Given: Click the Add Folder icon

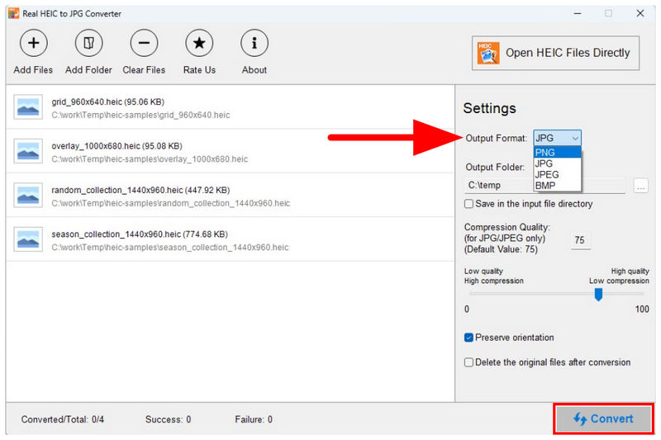Looking at the screenshot, I should (x=88, y=43).
